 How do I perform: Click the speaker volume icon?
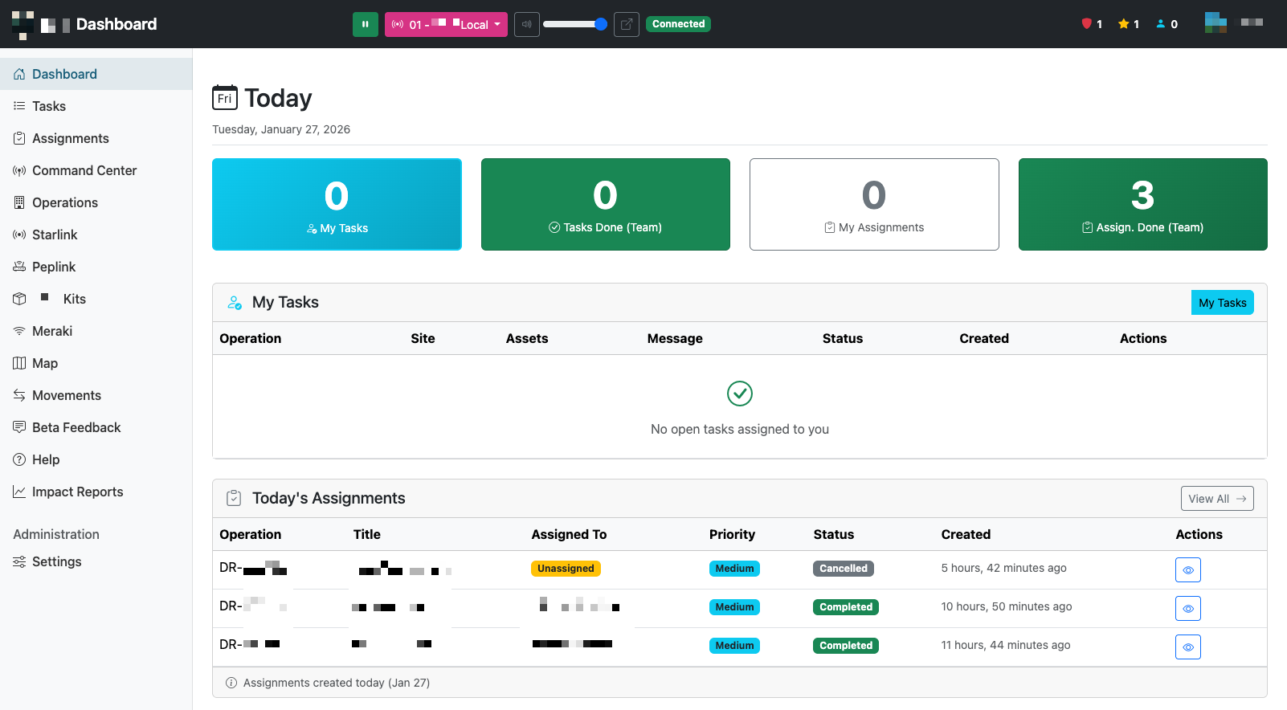[527, 24]
